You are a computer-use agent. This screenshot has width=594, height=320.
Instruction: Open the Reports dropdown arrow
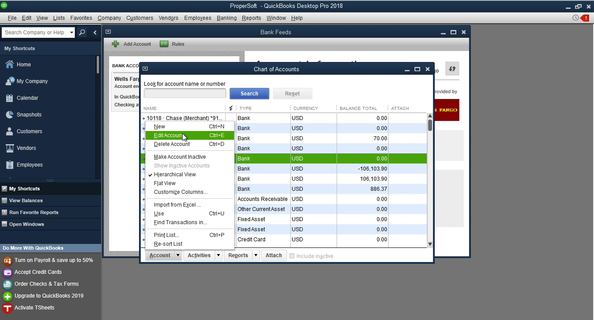[x=256, y=255]
